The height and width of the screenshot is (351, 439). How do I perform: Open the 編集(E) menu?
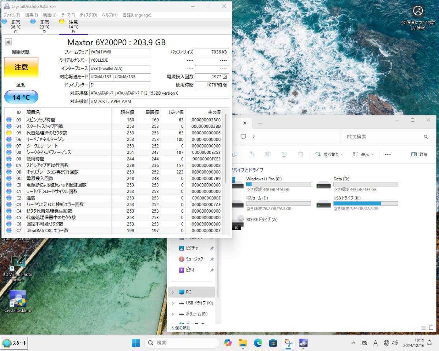[31, 15]
